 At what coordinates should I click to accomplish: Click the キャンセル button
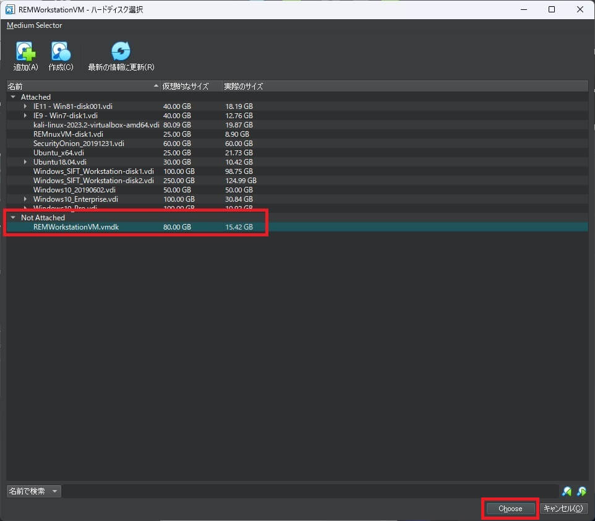point(563,509)
